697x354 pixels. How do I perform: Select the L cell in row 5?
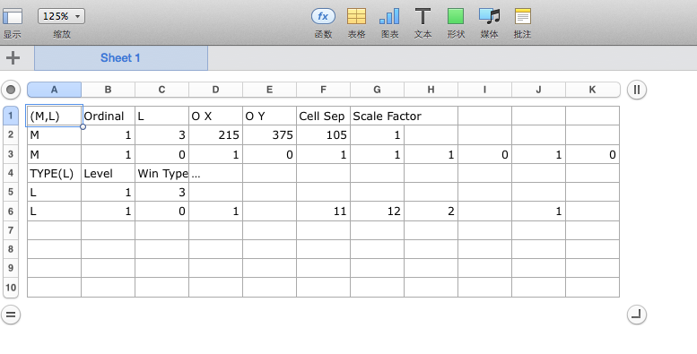pos(54,192)
